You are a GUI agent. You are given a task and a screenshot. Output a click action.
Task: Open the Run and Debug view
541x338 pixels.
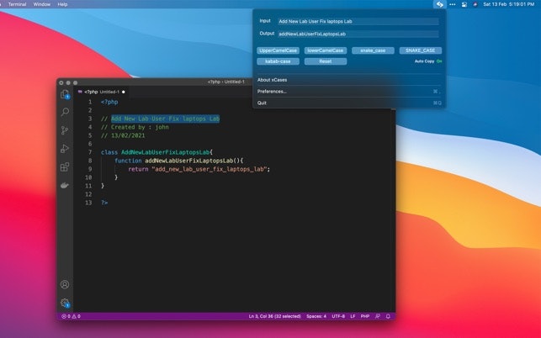click(65, 149)
